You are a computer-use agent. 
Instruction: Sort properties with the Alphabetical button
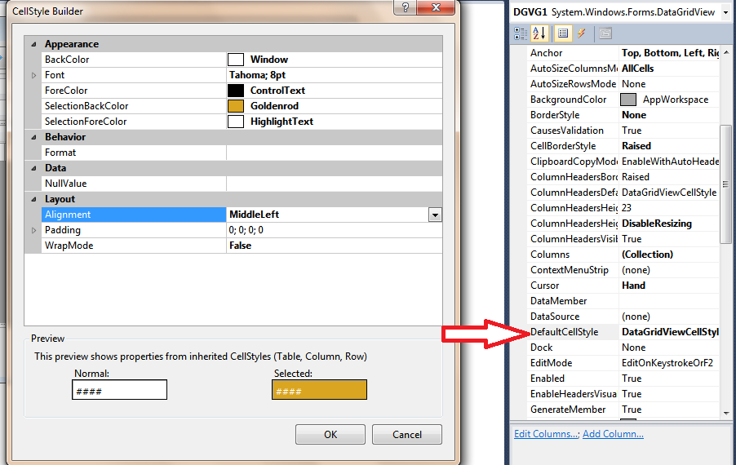[539, 33]
